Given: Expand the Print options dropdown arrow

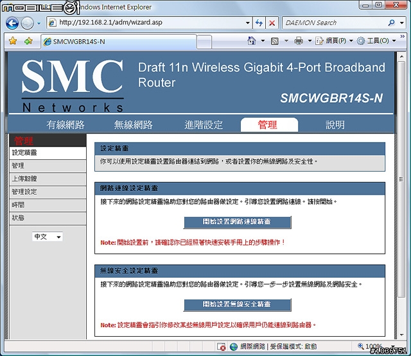Looking at the screenshot, I should pos(310,41).
